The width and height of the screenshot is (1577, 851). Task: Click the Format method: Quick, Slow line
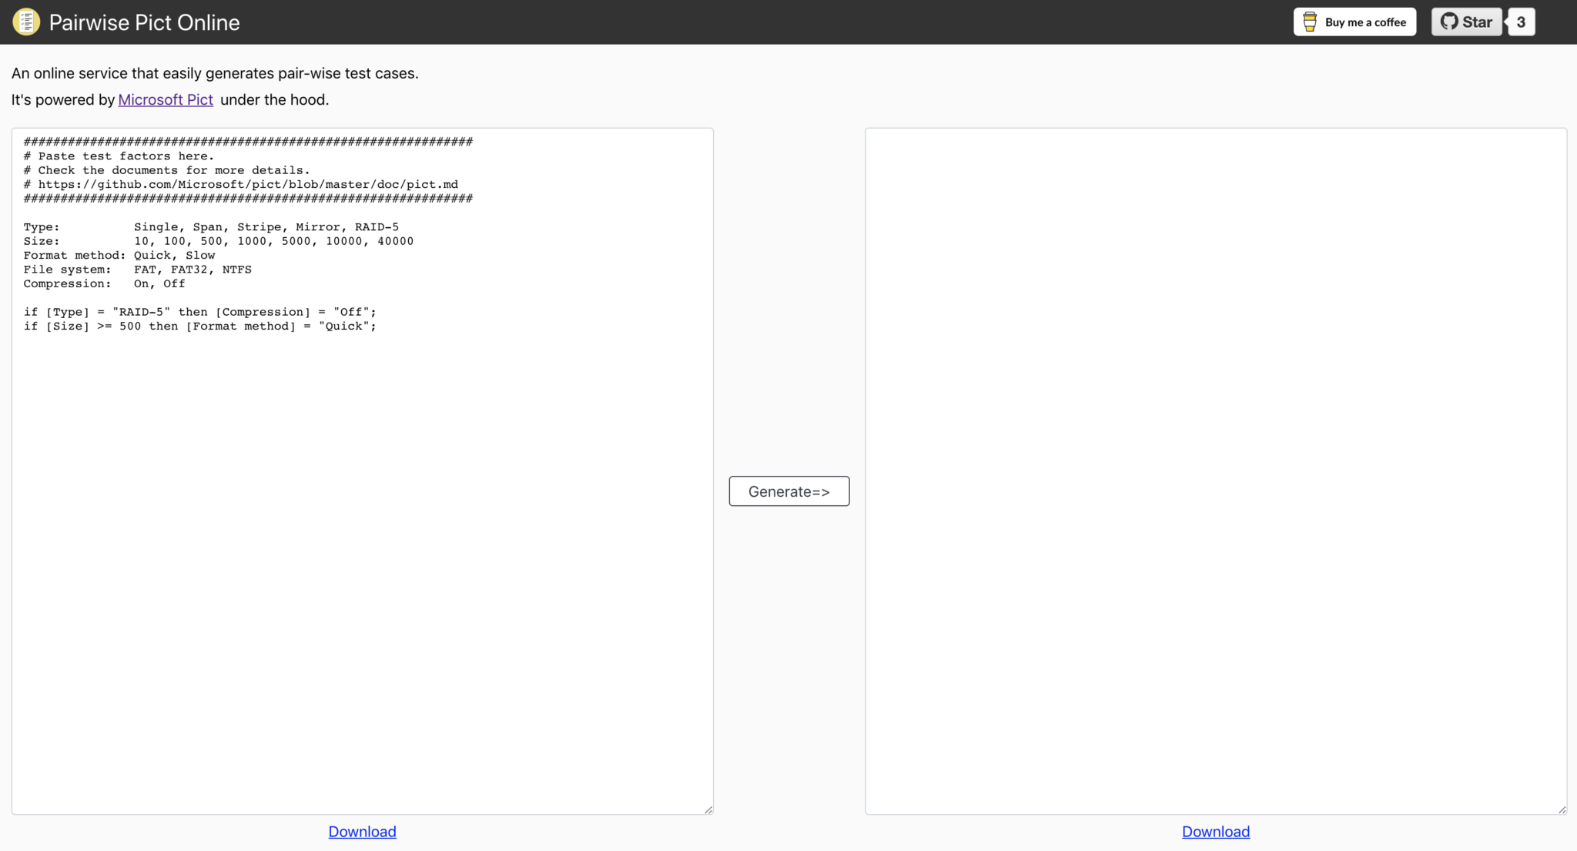coord(119,256)
